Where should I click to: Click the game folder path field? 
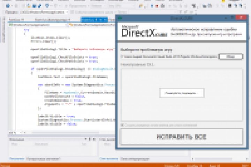[169, 57]
